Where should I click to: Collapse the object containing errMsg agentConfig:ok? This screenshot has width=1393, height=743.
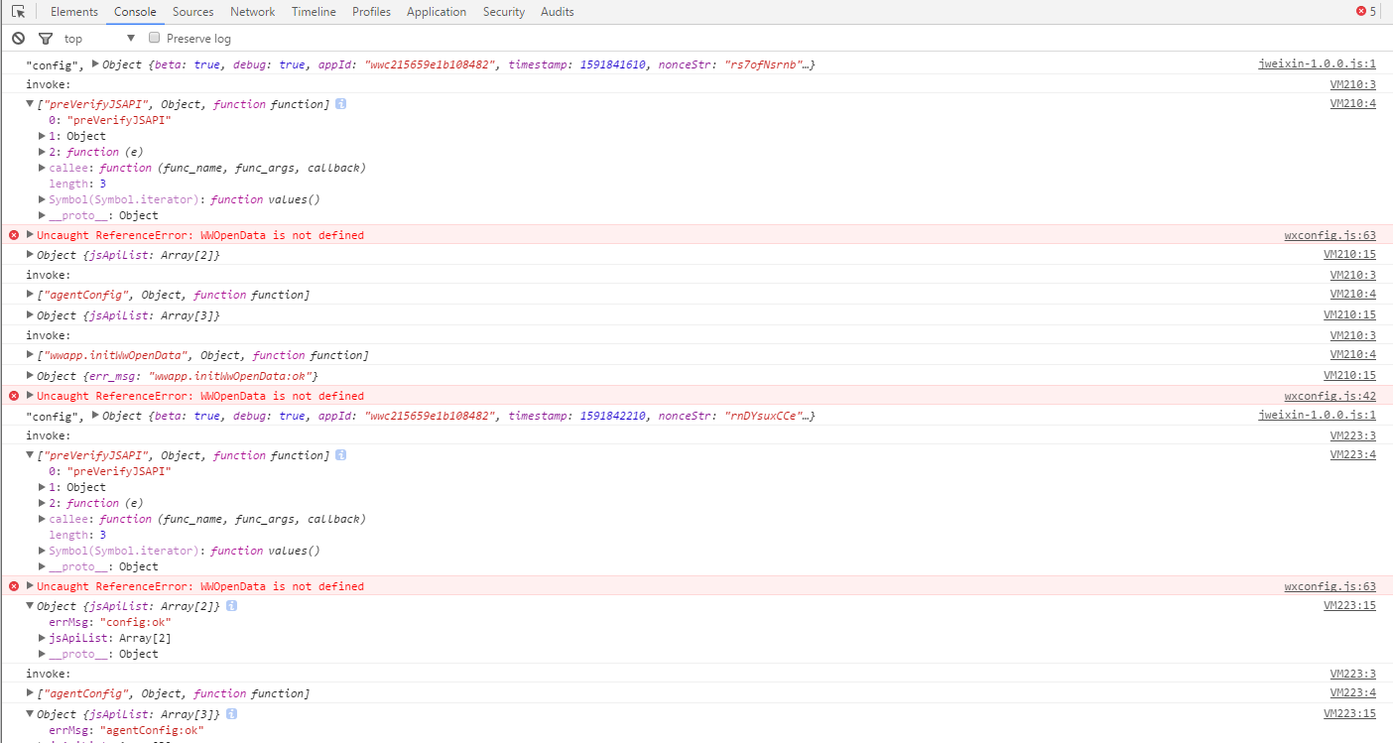pyautogui.click(x=31, y=714)
